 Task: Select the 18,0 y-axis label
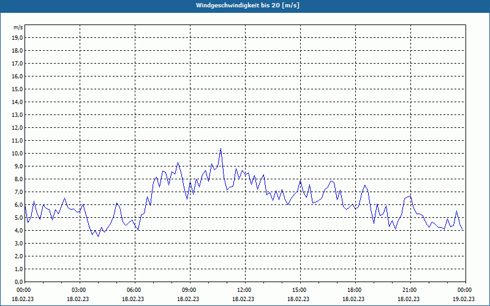click(17, 51)
